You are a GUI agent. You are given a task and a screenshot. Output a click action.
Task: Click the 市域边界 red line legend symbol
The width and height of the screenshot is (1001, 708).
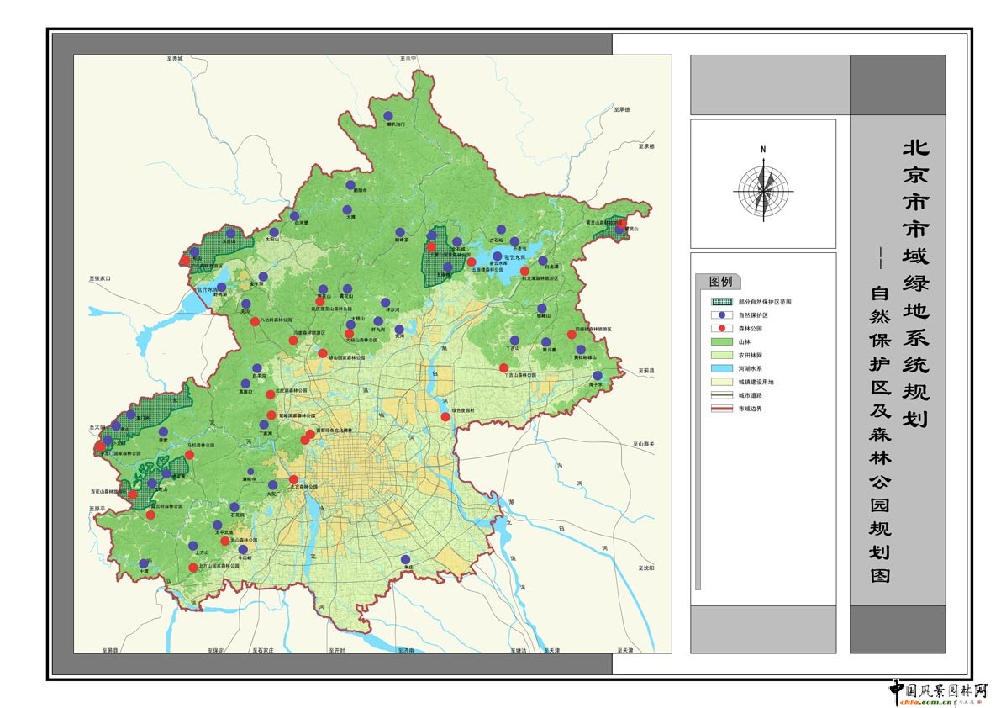point(721,408)
